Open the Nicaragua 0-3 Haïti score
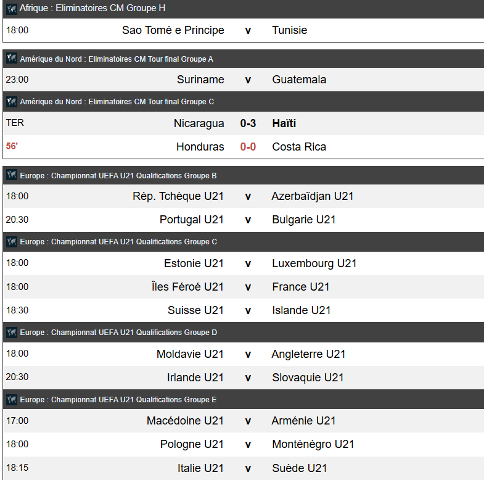This screenshot has width=484, height=480. 248,123
